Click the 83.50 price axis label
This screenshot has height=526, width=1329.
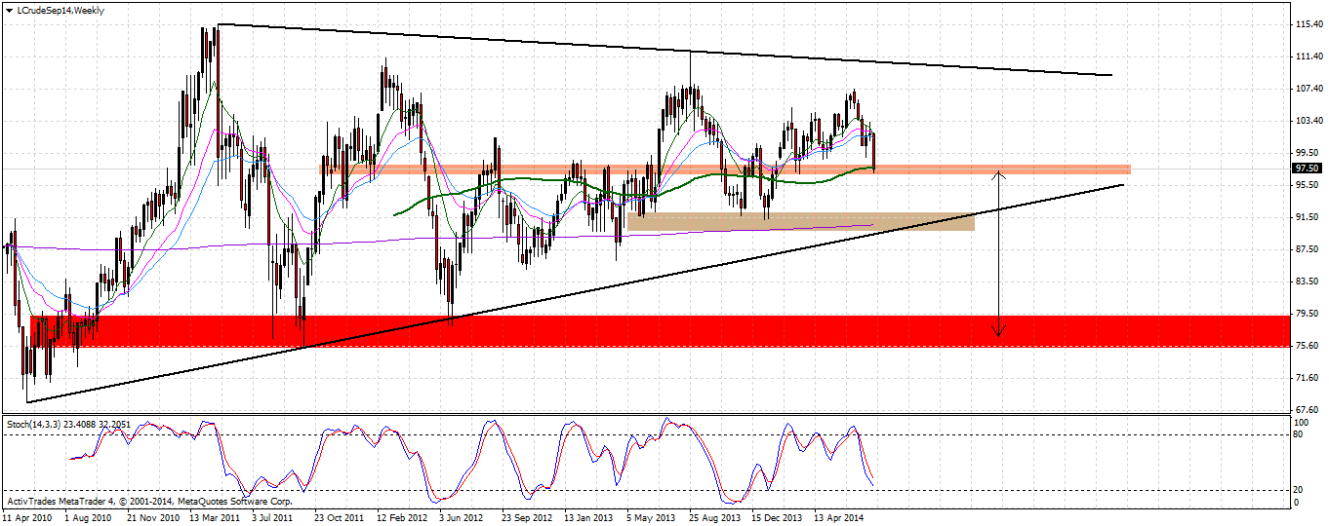coord(1308,282)
